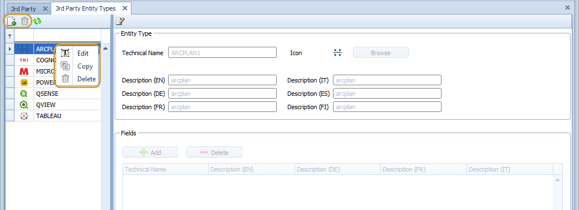
Task: Select the QSENSE row icon
Action: (x=24, y=94)
